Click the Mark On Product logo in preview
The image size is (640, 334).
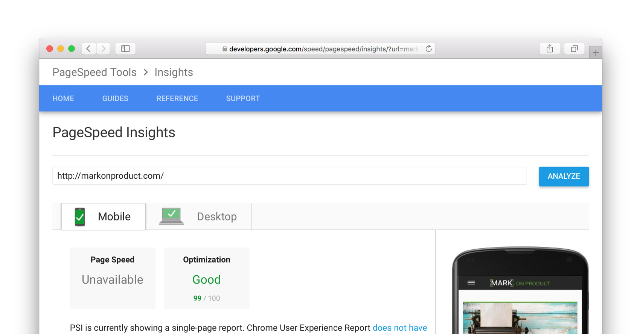point(520,283)
